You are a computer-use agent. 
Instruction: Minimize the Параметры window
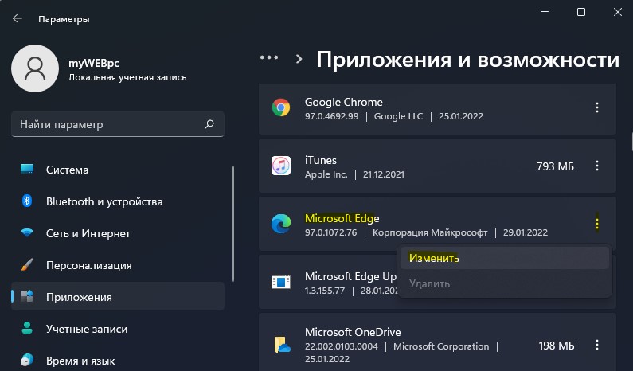coord(544,12)
